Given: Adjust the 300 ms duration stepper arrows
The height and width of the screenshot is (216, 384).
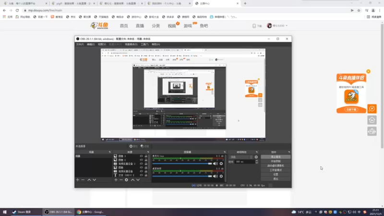Looking at the screenshot, I should (256, 162).
